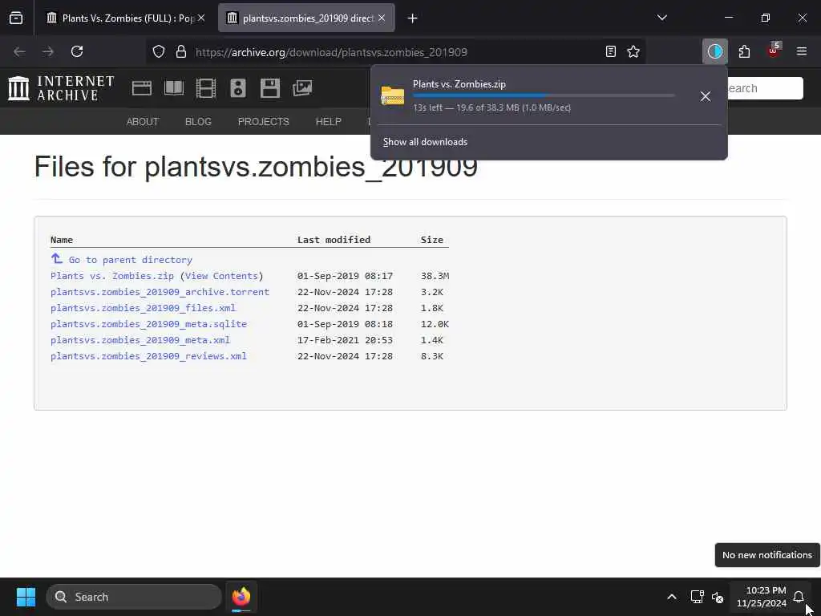The image size is (821, 616).
Task: Open the network status tray icon
Action: 697,597
